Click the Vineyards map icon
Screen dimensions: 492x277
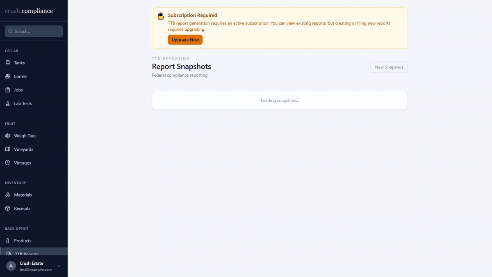click(7, 149)
